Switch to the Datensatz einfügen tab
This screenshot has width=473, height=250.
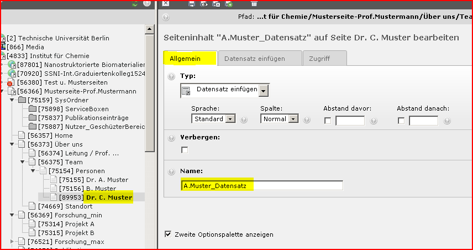click(x=260, y=58)
